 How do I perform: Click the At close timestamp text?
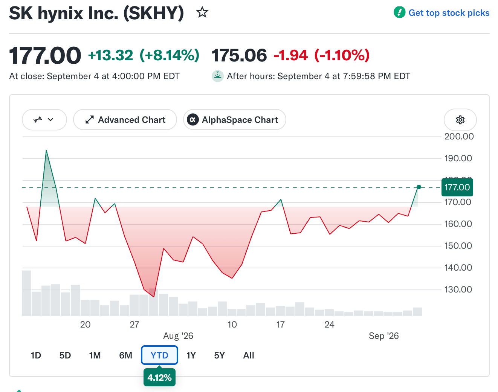(94, 76)
